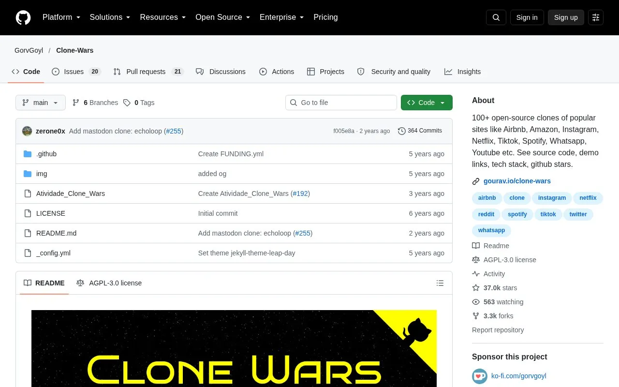Open the AGPL-3.0 license sidebar link
The height and width of the screenshot is (387, 619).
tap(510, 260)
